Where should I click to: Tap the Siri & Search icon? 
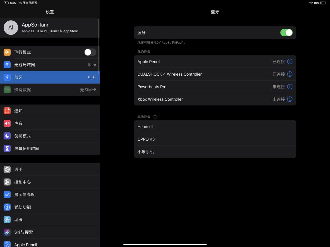click(x=7, y=232)
